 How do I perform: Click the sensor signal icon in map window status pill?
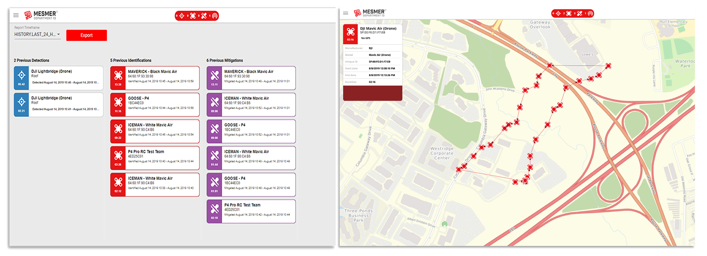coord(590,13)
